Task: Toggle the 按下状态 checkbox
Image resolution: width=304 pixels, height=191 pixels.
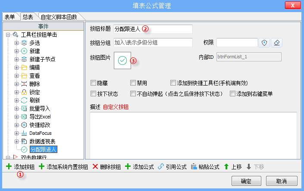Action: [x=93, y=94]
